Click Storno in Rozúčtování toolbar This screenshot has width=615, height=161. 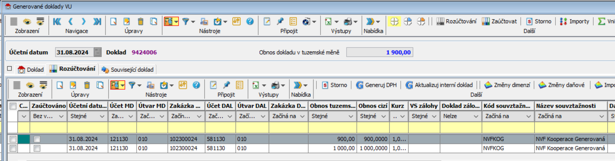(334, 85)
